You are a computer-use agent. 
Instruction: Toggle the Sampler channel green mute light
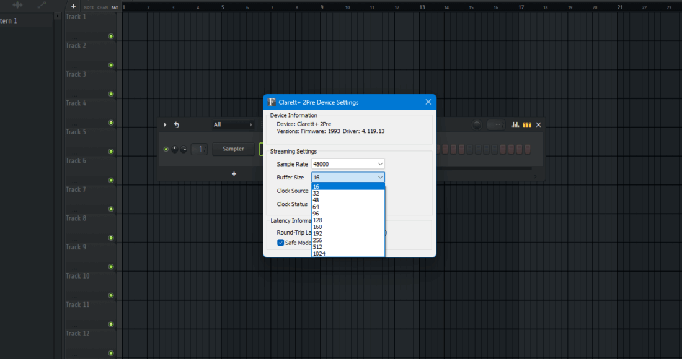tap(166, 149)
